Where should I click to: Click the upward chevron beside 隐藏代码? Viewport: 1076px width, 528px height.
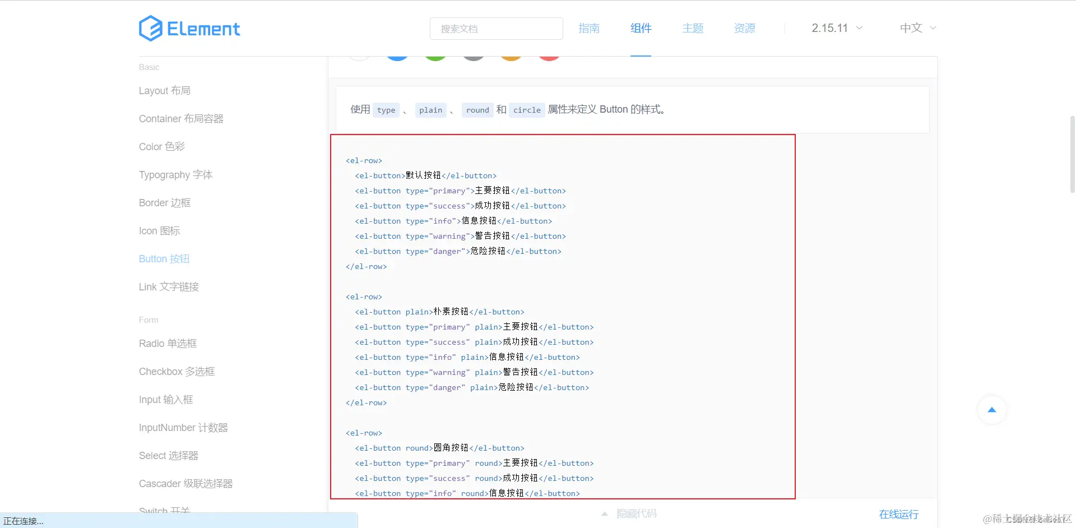tap(605, 513)
